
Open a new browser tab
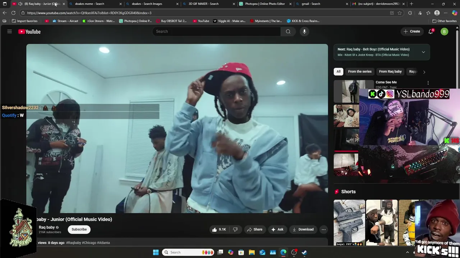coord(411,4)
